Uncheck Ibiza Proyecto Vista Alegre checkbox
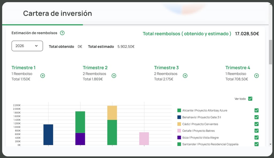The image size is (274, 158). pyautogui.click(x=257, y=137)
